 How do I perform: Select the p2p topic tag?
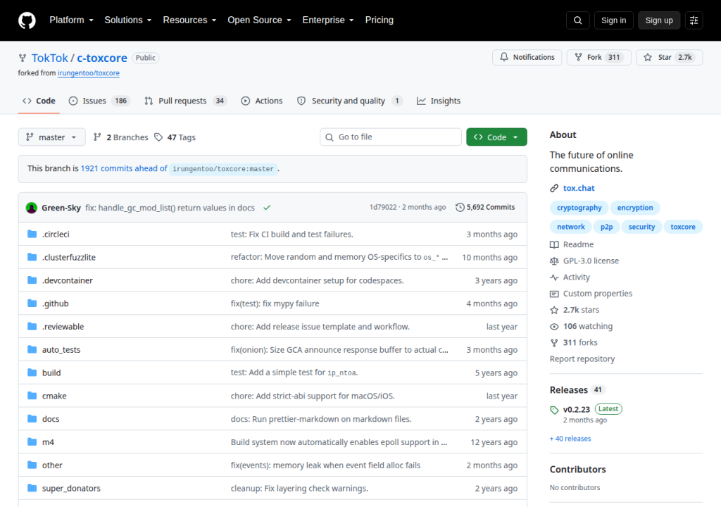coord(606,227)
